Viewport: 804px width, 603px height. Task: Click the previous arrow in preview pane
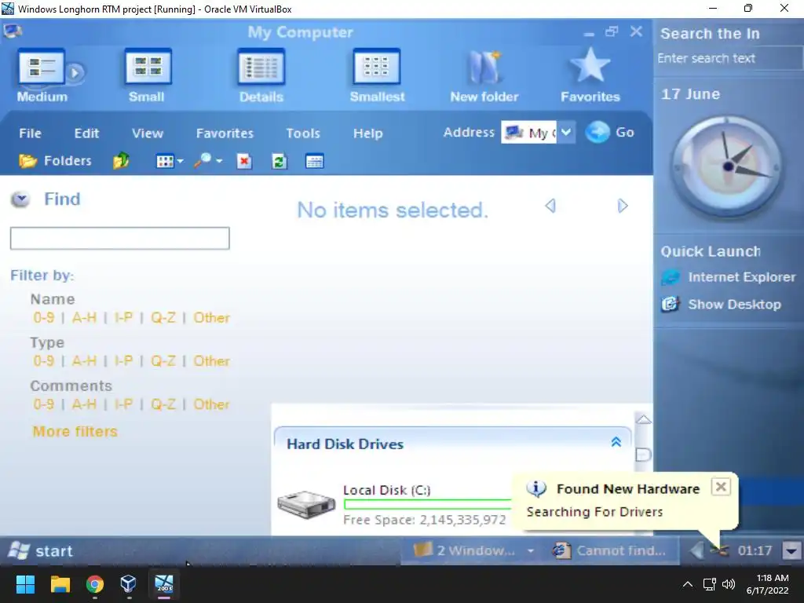pos(550,206)
